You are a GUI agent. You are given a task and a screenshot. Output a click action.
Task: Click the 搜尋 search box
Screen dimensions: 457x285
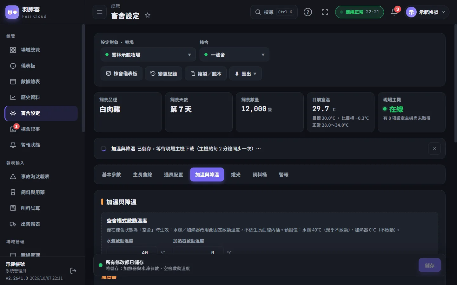274,12
